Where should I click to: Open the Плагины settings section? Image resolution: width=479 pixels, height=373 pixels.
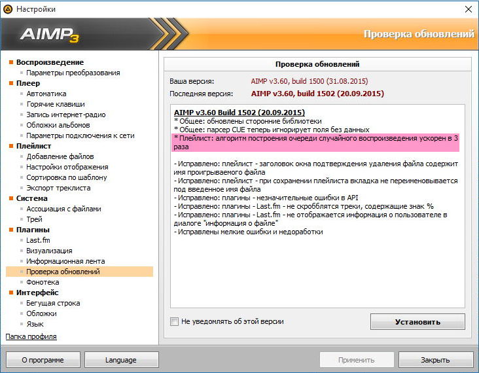point(33,230)
